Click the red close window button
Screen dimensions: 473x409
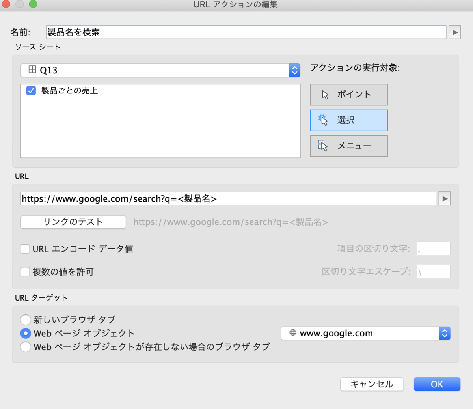pos(6,4)
